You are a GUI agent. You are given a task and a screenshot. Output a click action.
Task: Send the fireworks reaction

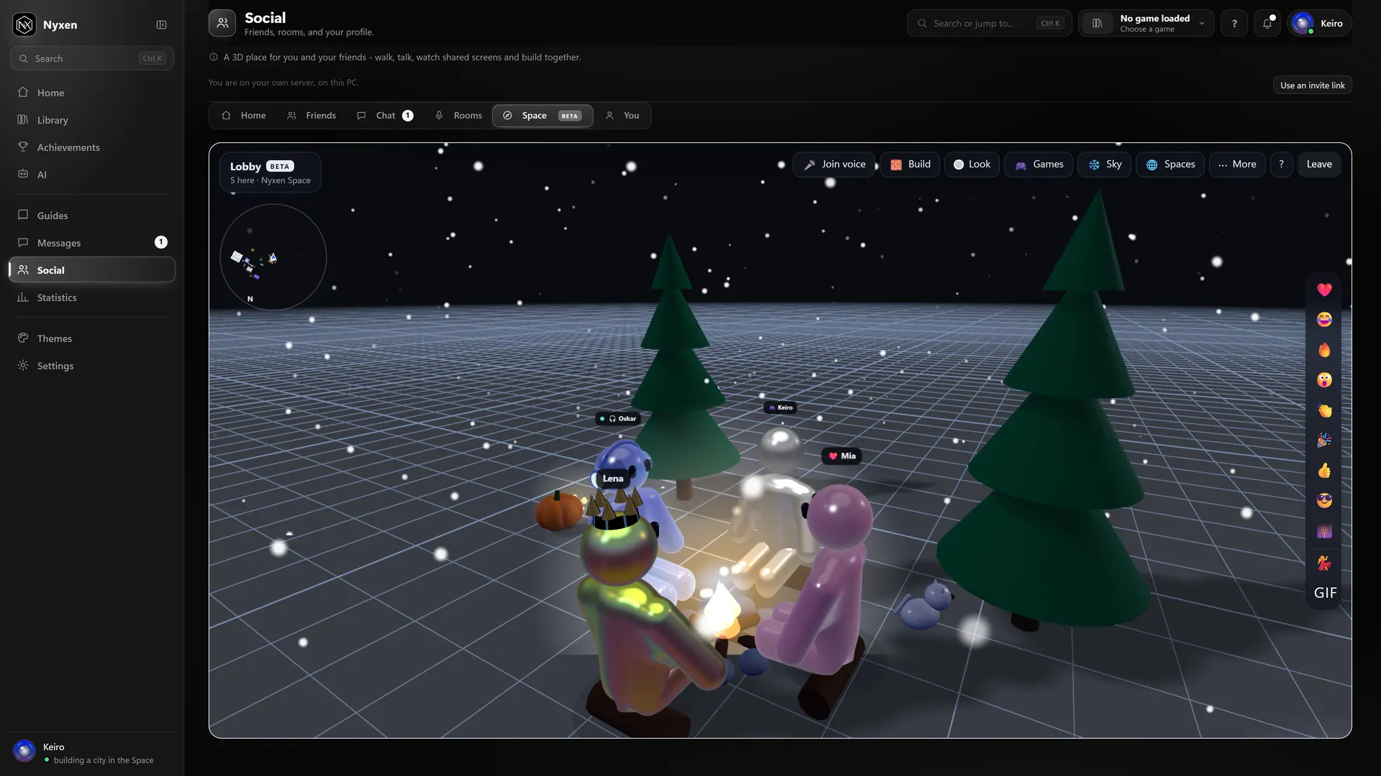pos(1324,531)
